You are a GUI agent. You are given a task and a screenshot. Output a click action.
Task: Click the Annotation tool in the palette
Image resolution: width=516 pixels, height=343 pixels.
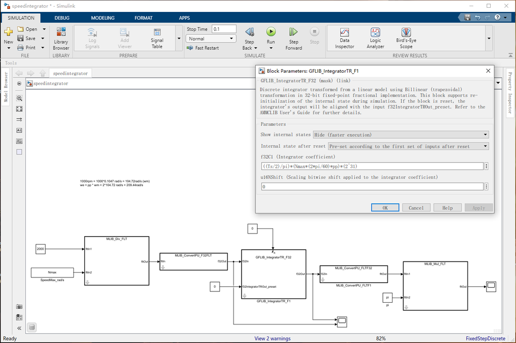coord(20,130)
